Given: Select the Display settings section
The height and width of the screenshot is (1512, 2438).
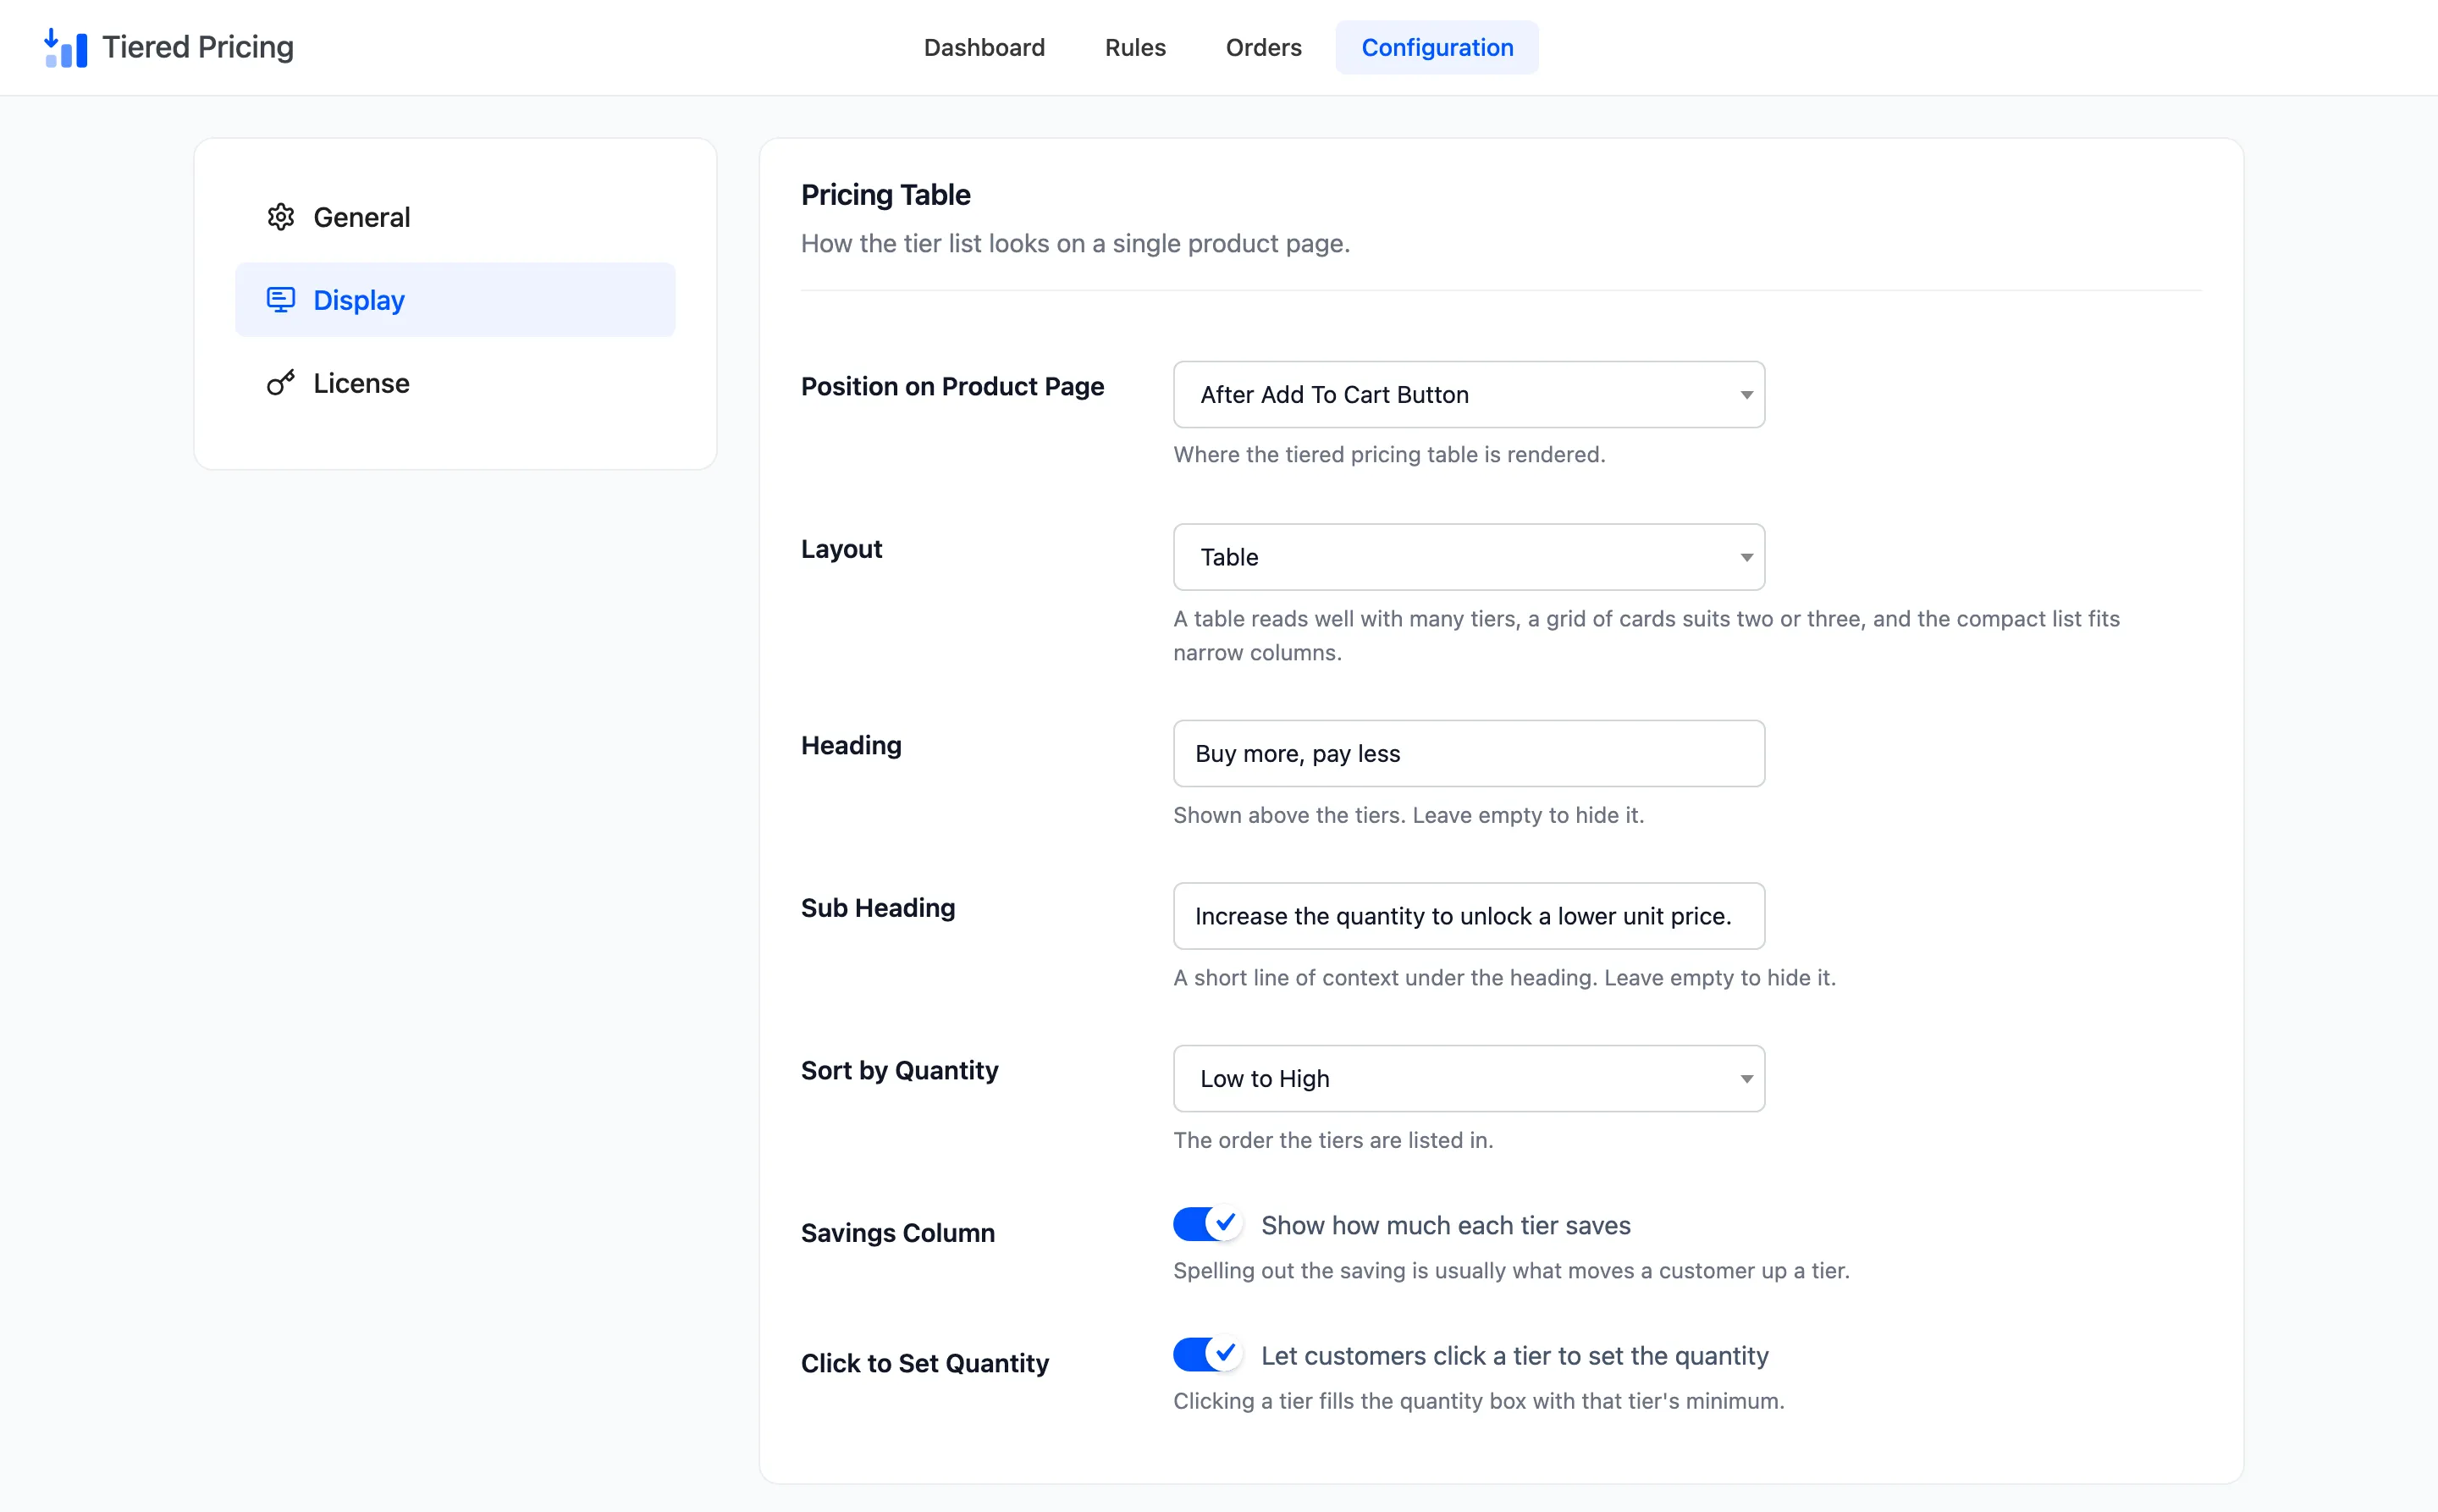Looking at the screenshot, I should click(455, 300).
